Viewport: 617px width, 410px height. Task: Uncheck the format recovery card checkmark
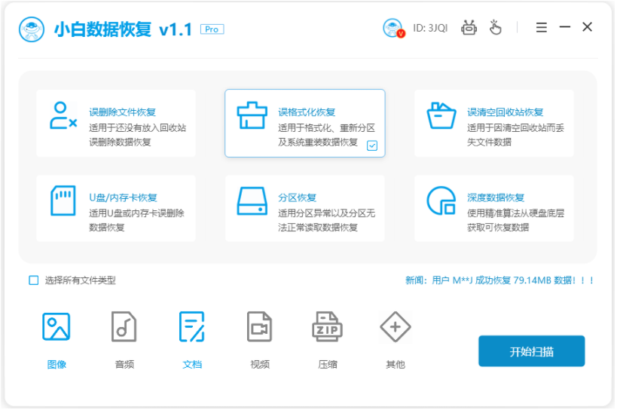[x=372, y=145]
